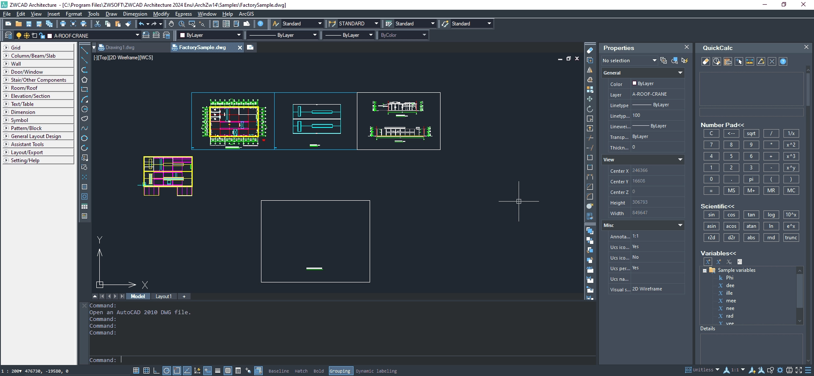Viewport: 814px width, 376px height.
Task: Open the Layer Properties Manager icon
Action: click(x=8, y=35)
